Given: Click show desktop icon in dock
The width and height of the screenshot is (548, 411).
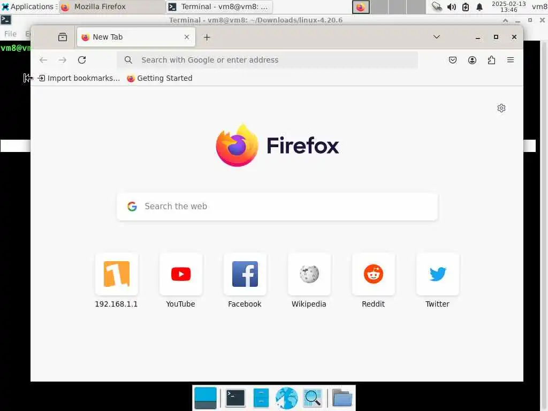Looking at the screenshot, I should coord(205,398).
